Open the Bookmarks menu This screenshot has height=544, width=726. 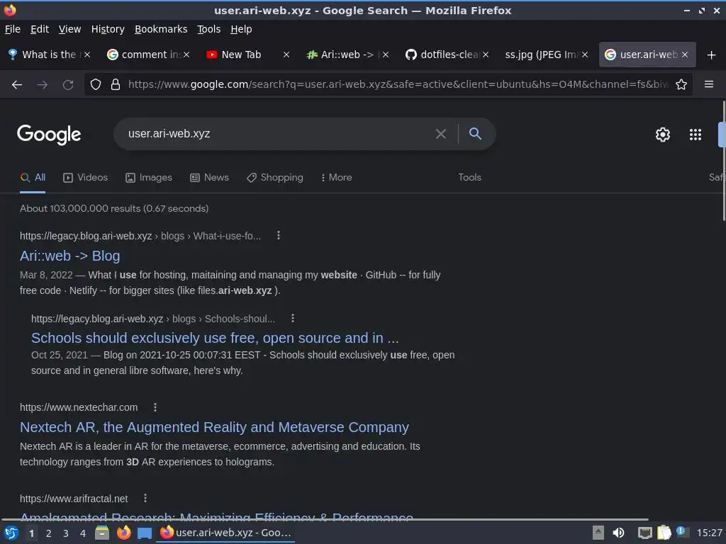[161, 29]
